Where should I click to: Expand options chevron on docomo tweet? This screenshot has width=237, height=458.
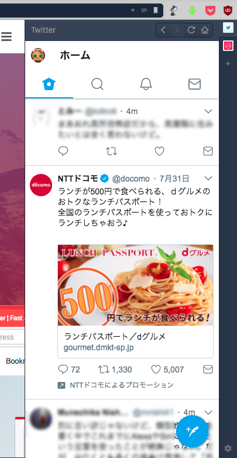pos(208,178)
